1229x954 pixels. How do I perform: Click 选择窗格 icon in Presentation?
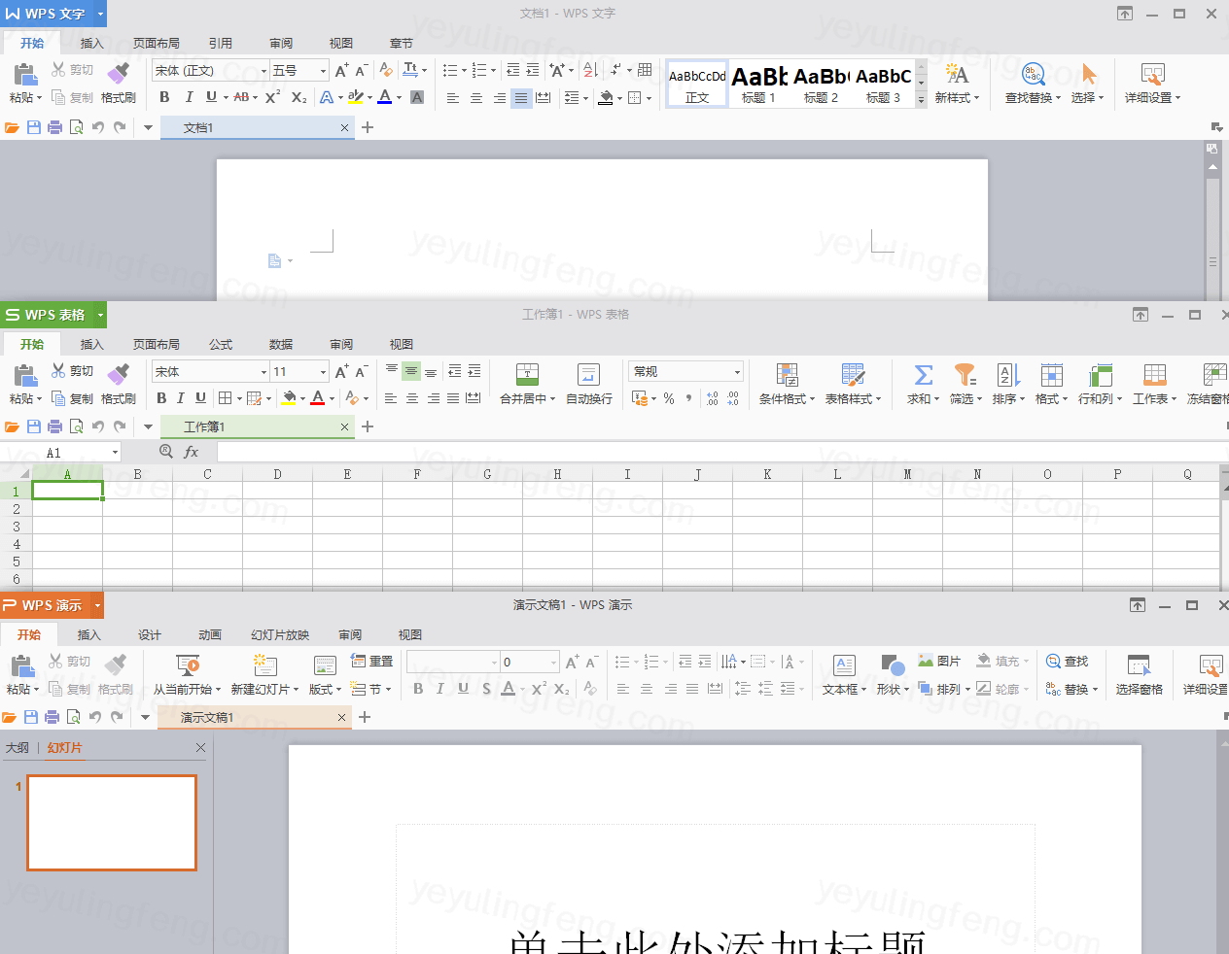pyautogui.click(x=1139, y=665)
